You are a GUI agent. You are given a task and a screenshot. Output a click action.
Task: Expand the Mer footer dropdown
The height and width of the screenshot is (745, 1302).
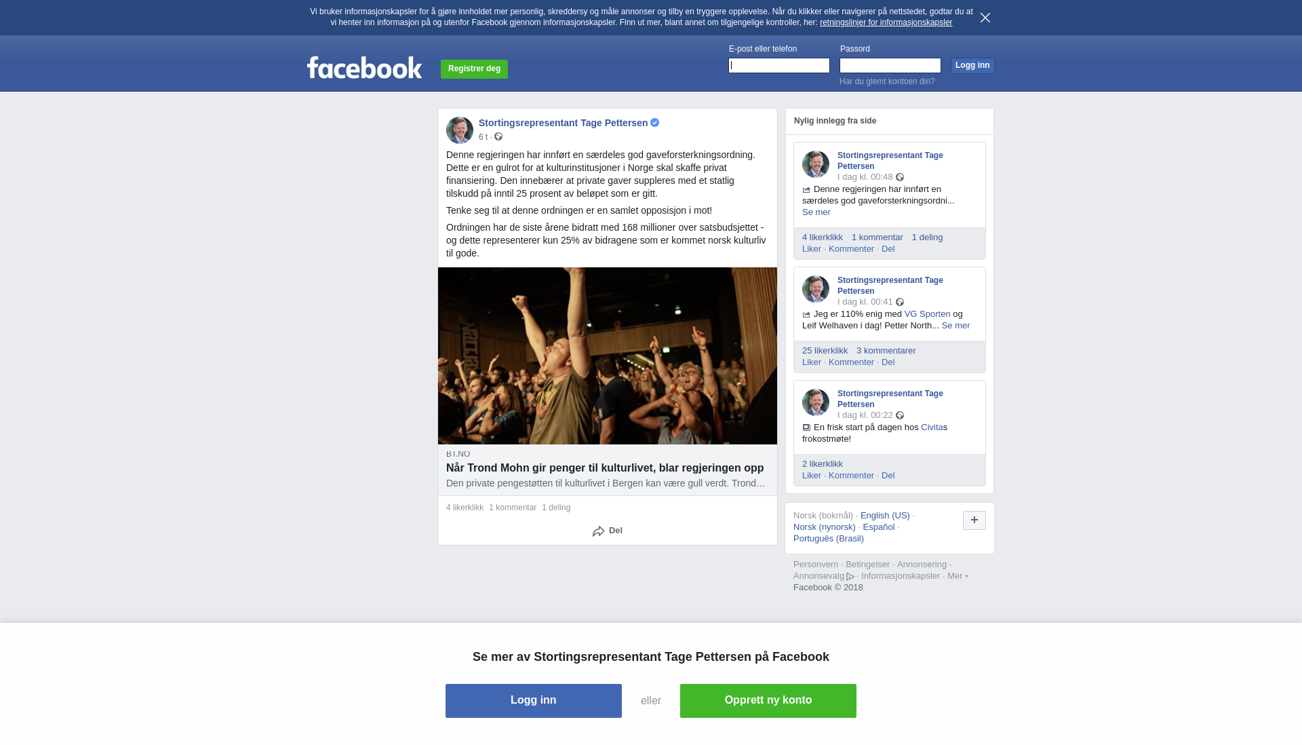[958, 576]
